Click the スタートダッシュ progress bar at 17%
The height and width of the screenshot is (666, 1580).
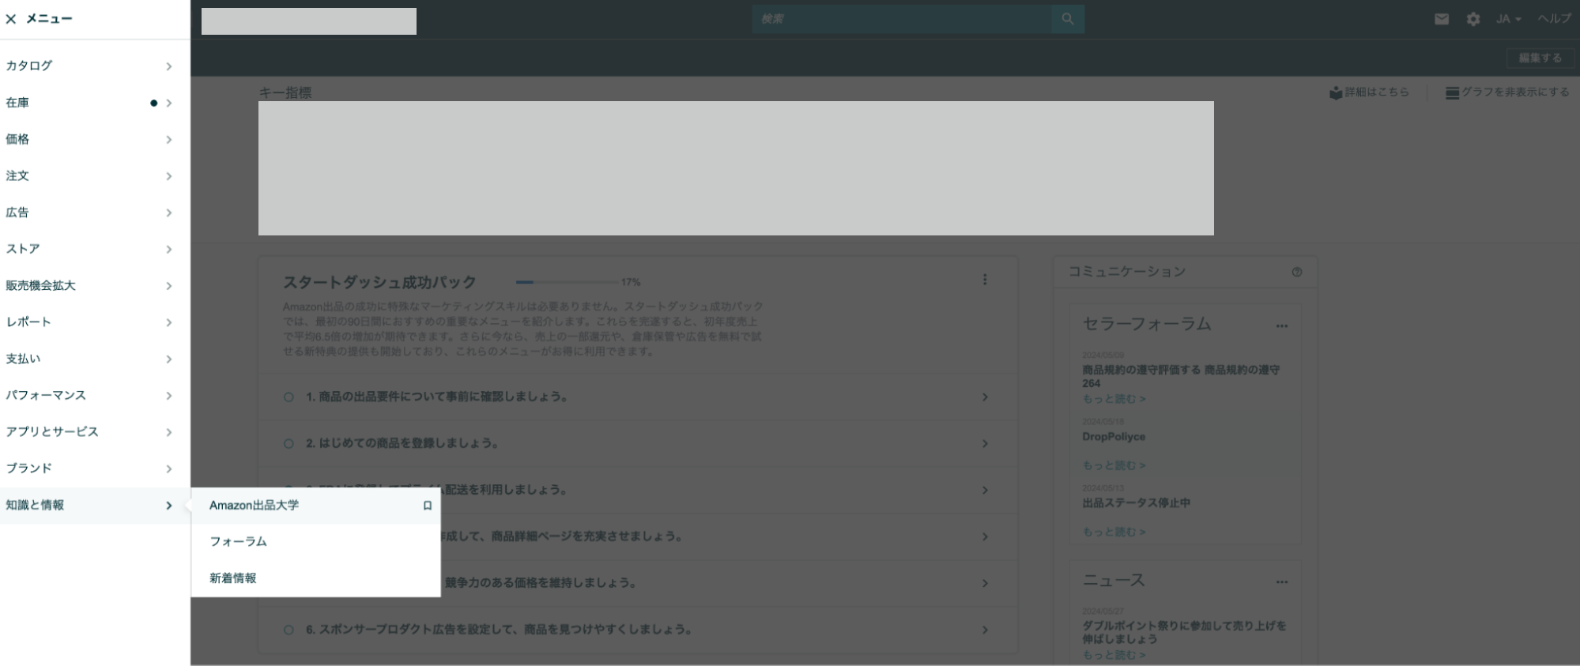point(567,282)
